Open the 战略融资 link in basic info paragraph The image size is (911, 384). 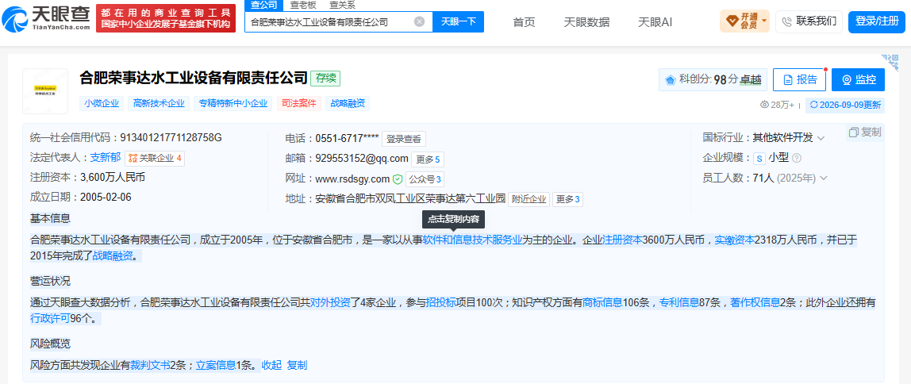113,255
